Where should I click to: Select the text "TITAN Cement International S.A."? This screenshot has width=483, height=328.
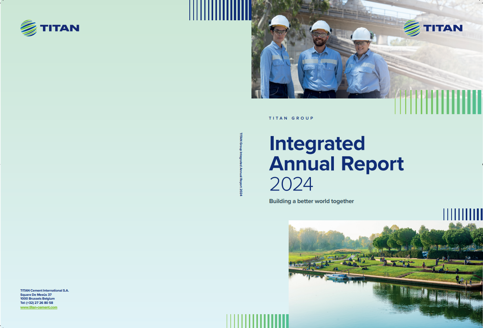pos(44,290)
